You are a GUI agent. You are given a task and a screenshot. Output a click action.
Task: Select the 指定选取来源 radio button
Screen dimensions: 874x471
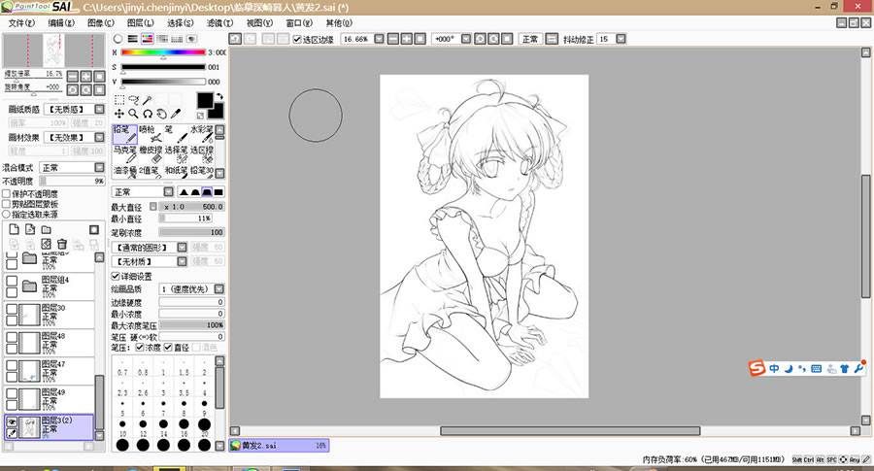(6, 214)
